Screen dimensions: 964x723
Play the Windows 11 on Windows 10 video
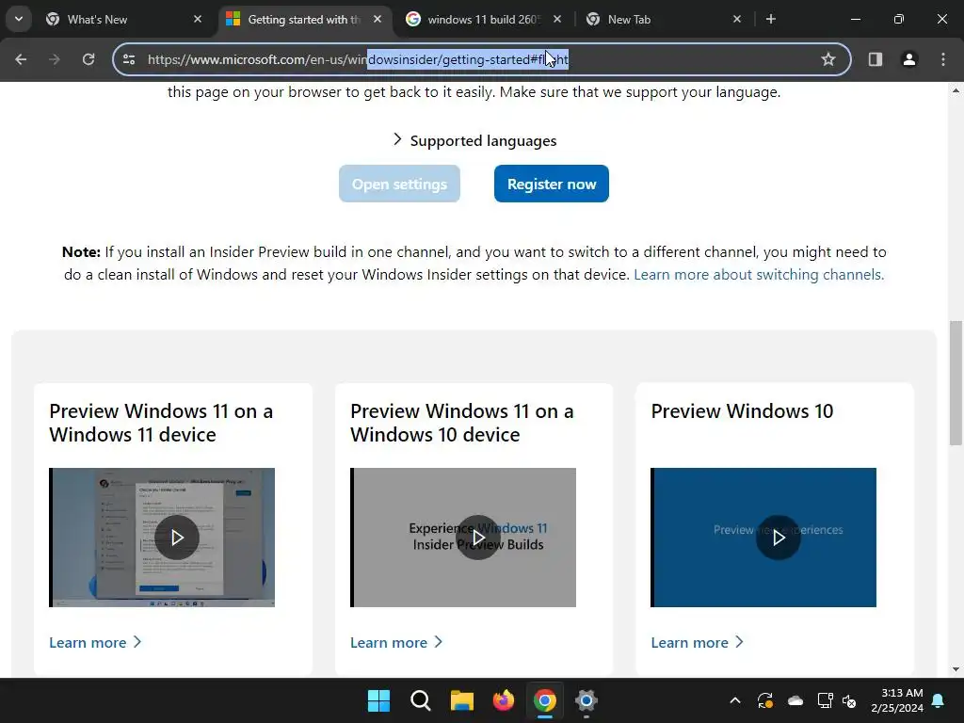coord(478,538)
